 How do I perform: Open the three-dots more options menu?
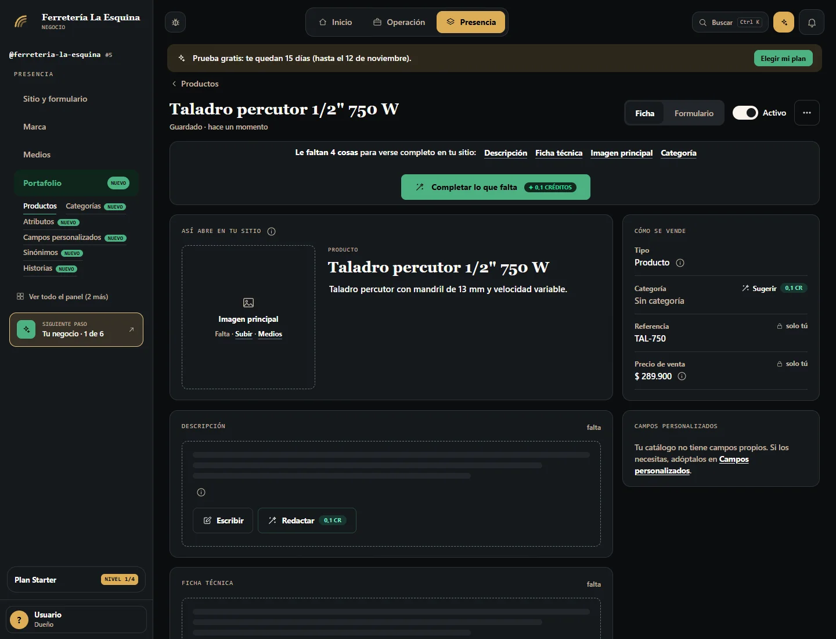pos(807,113)
